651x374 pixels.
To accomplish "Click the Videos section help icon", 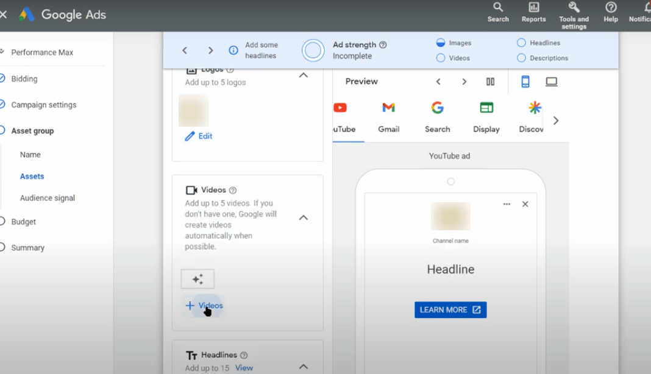I will pos(233,191).
